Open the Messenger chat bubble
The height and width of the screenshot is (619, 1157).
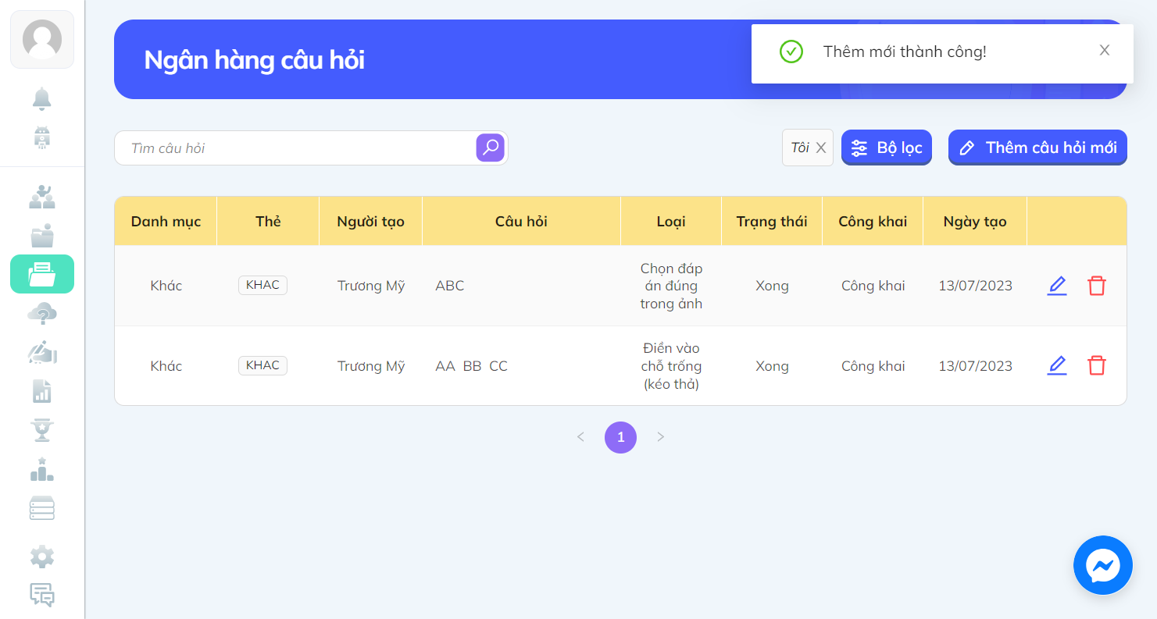[1103, 565]
